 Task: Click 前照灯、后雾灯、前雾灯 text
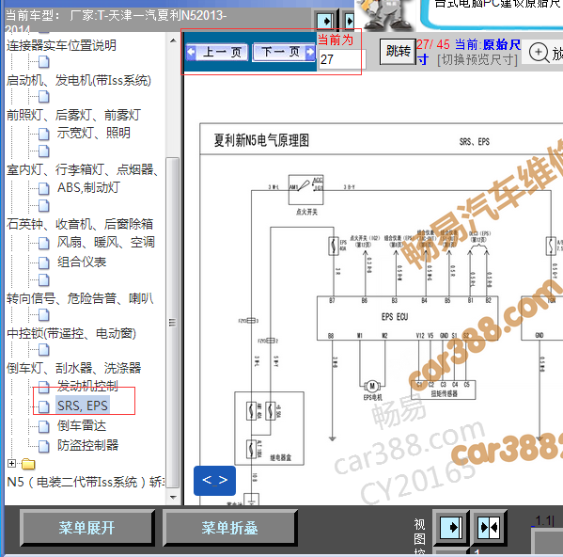[x=73, y=115]
